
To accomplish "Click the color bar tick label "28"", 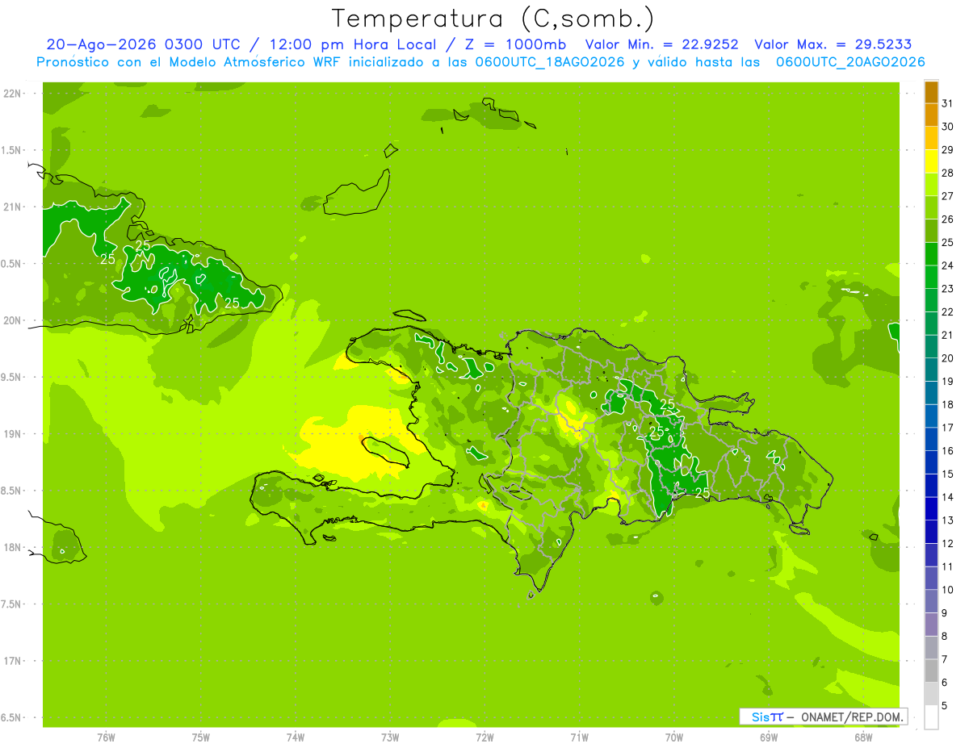I will tap(947, 173).
